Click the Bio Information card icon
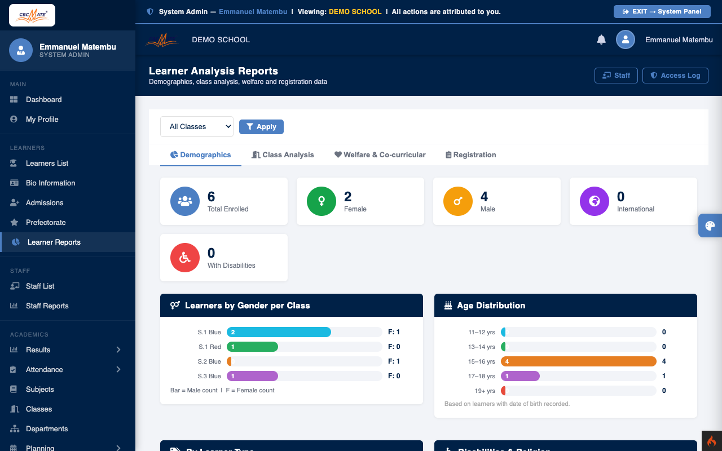722x451 pixels. coord(14,183)
